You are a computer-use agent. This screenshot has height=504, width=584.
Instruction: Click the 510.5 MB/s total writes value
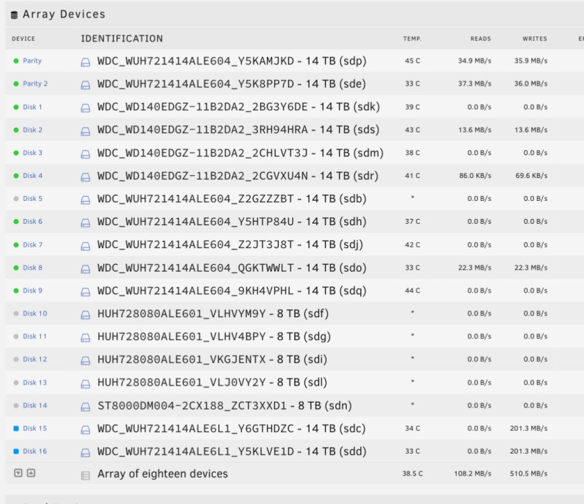528,474
